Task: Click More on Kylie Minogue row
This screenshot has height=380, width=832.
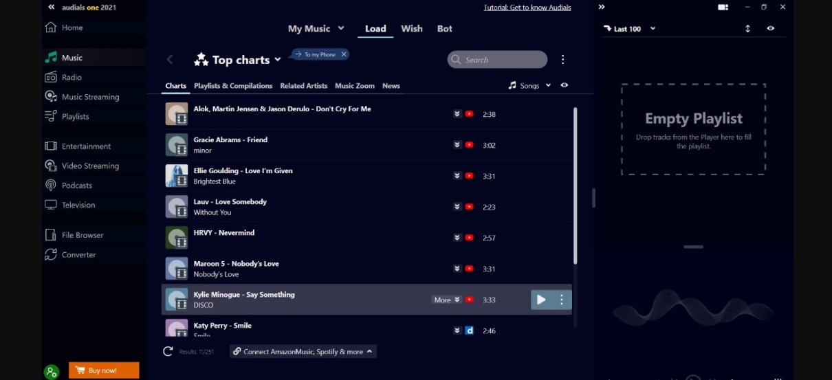Action: pos(446,300)
